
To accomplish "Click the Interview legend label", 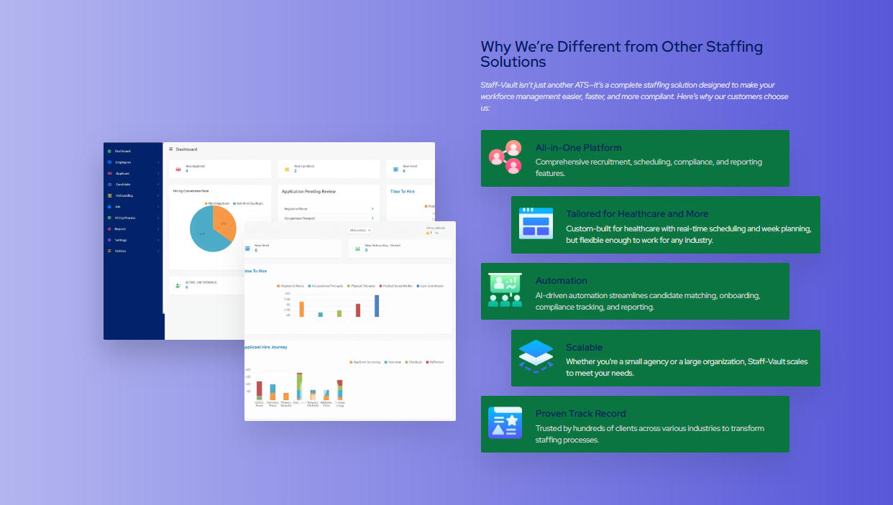I will pos(395,362).
